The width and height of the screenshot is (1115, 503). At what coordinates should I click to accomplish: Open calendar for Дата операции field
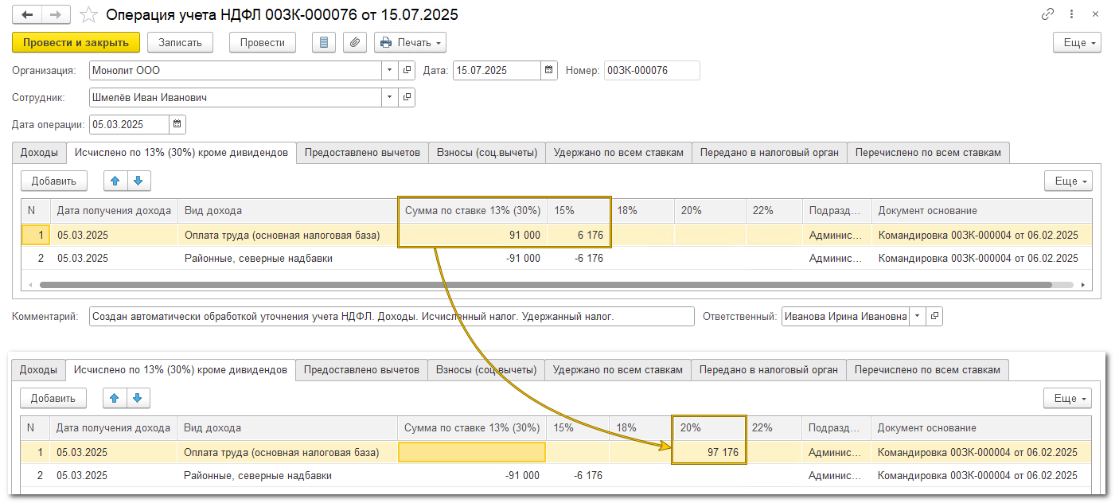click(x=177, y=124)
